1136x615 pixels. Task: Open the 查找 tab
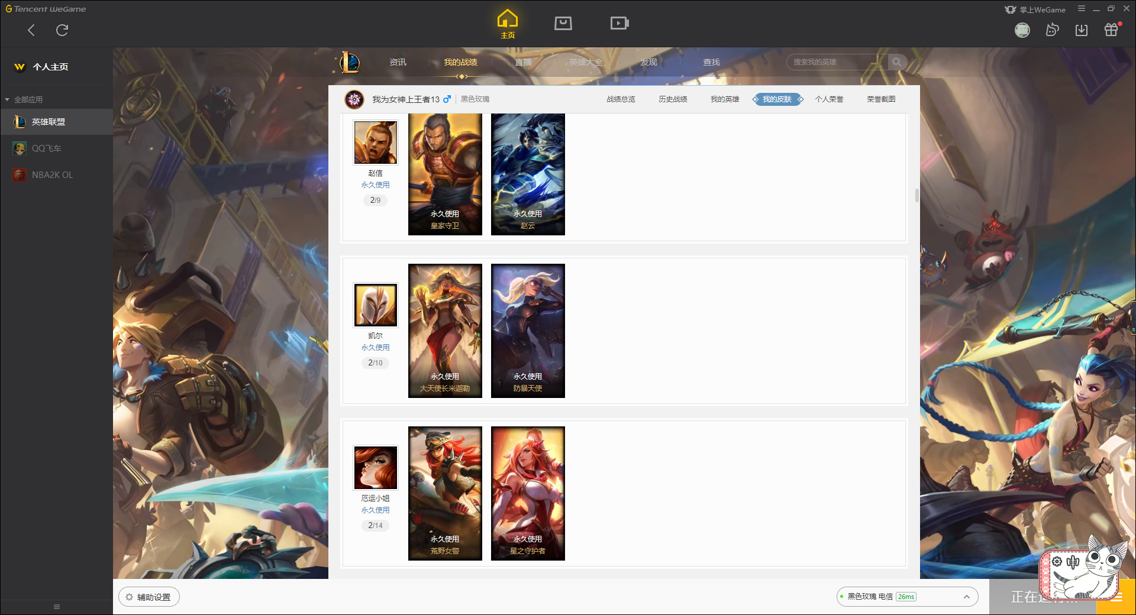pyautogui.click(x=711, y=62)
